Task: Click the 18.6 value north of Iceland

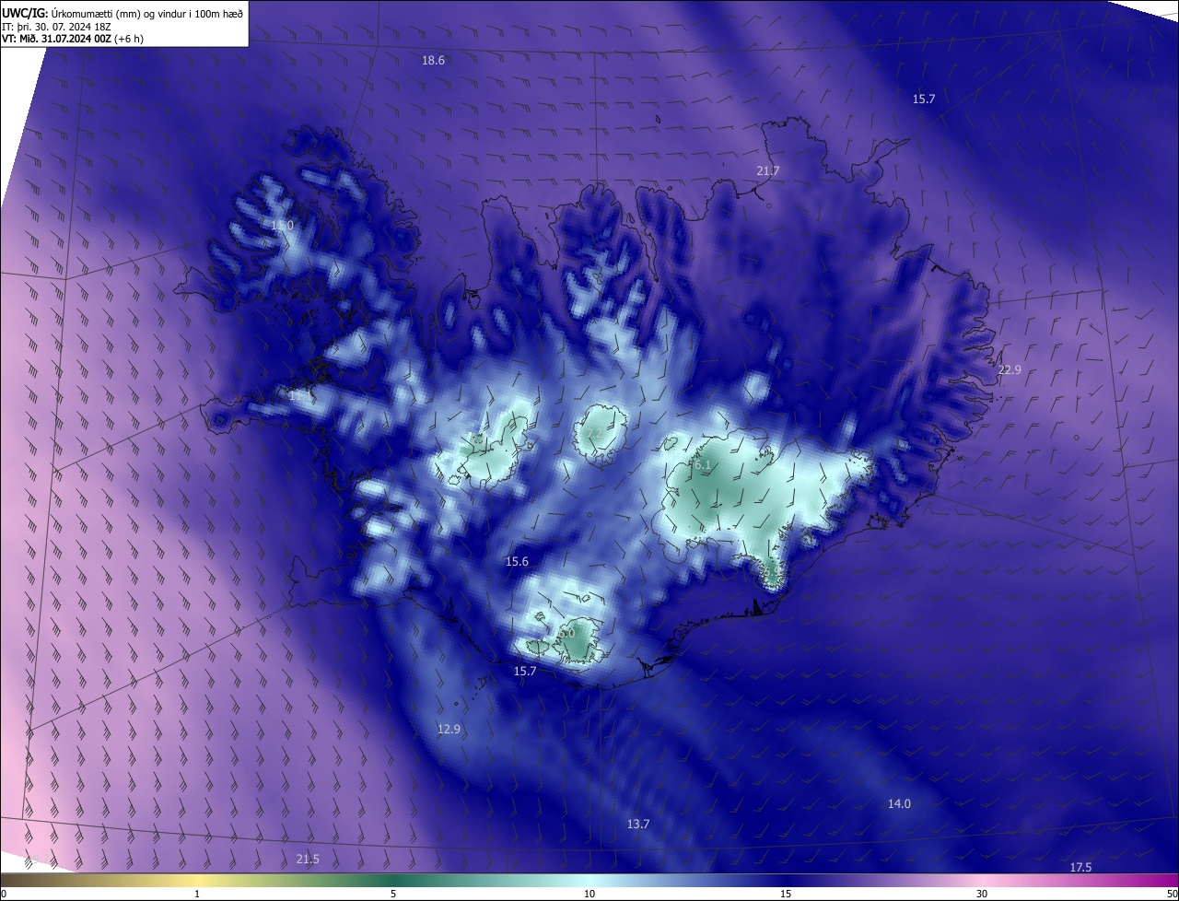Action: point(433,61)
